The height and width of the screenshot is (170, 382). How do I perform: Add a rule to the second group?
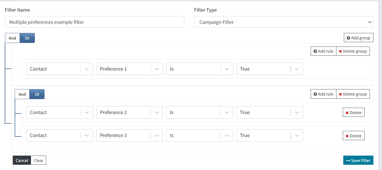click(x=323, y=94)
